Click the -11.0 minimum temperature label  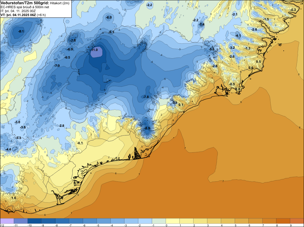[94, 50]
